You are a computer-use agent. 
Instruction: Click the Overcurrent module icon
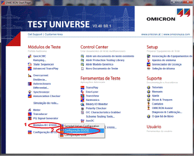pos(30,75)
